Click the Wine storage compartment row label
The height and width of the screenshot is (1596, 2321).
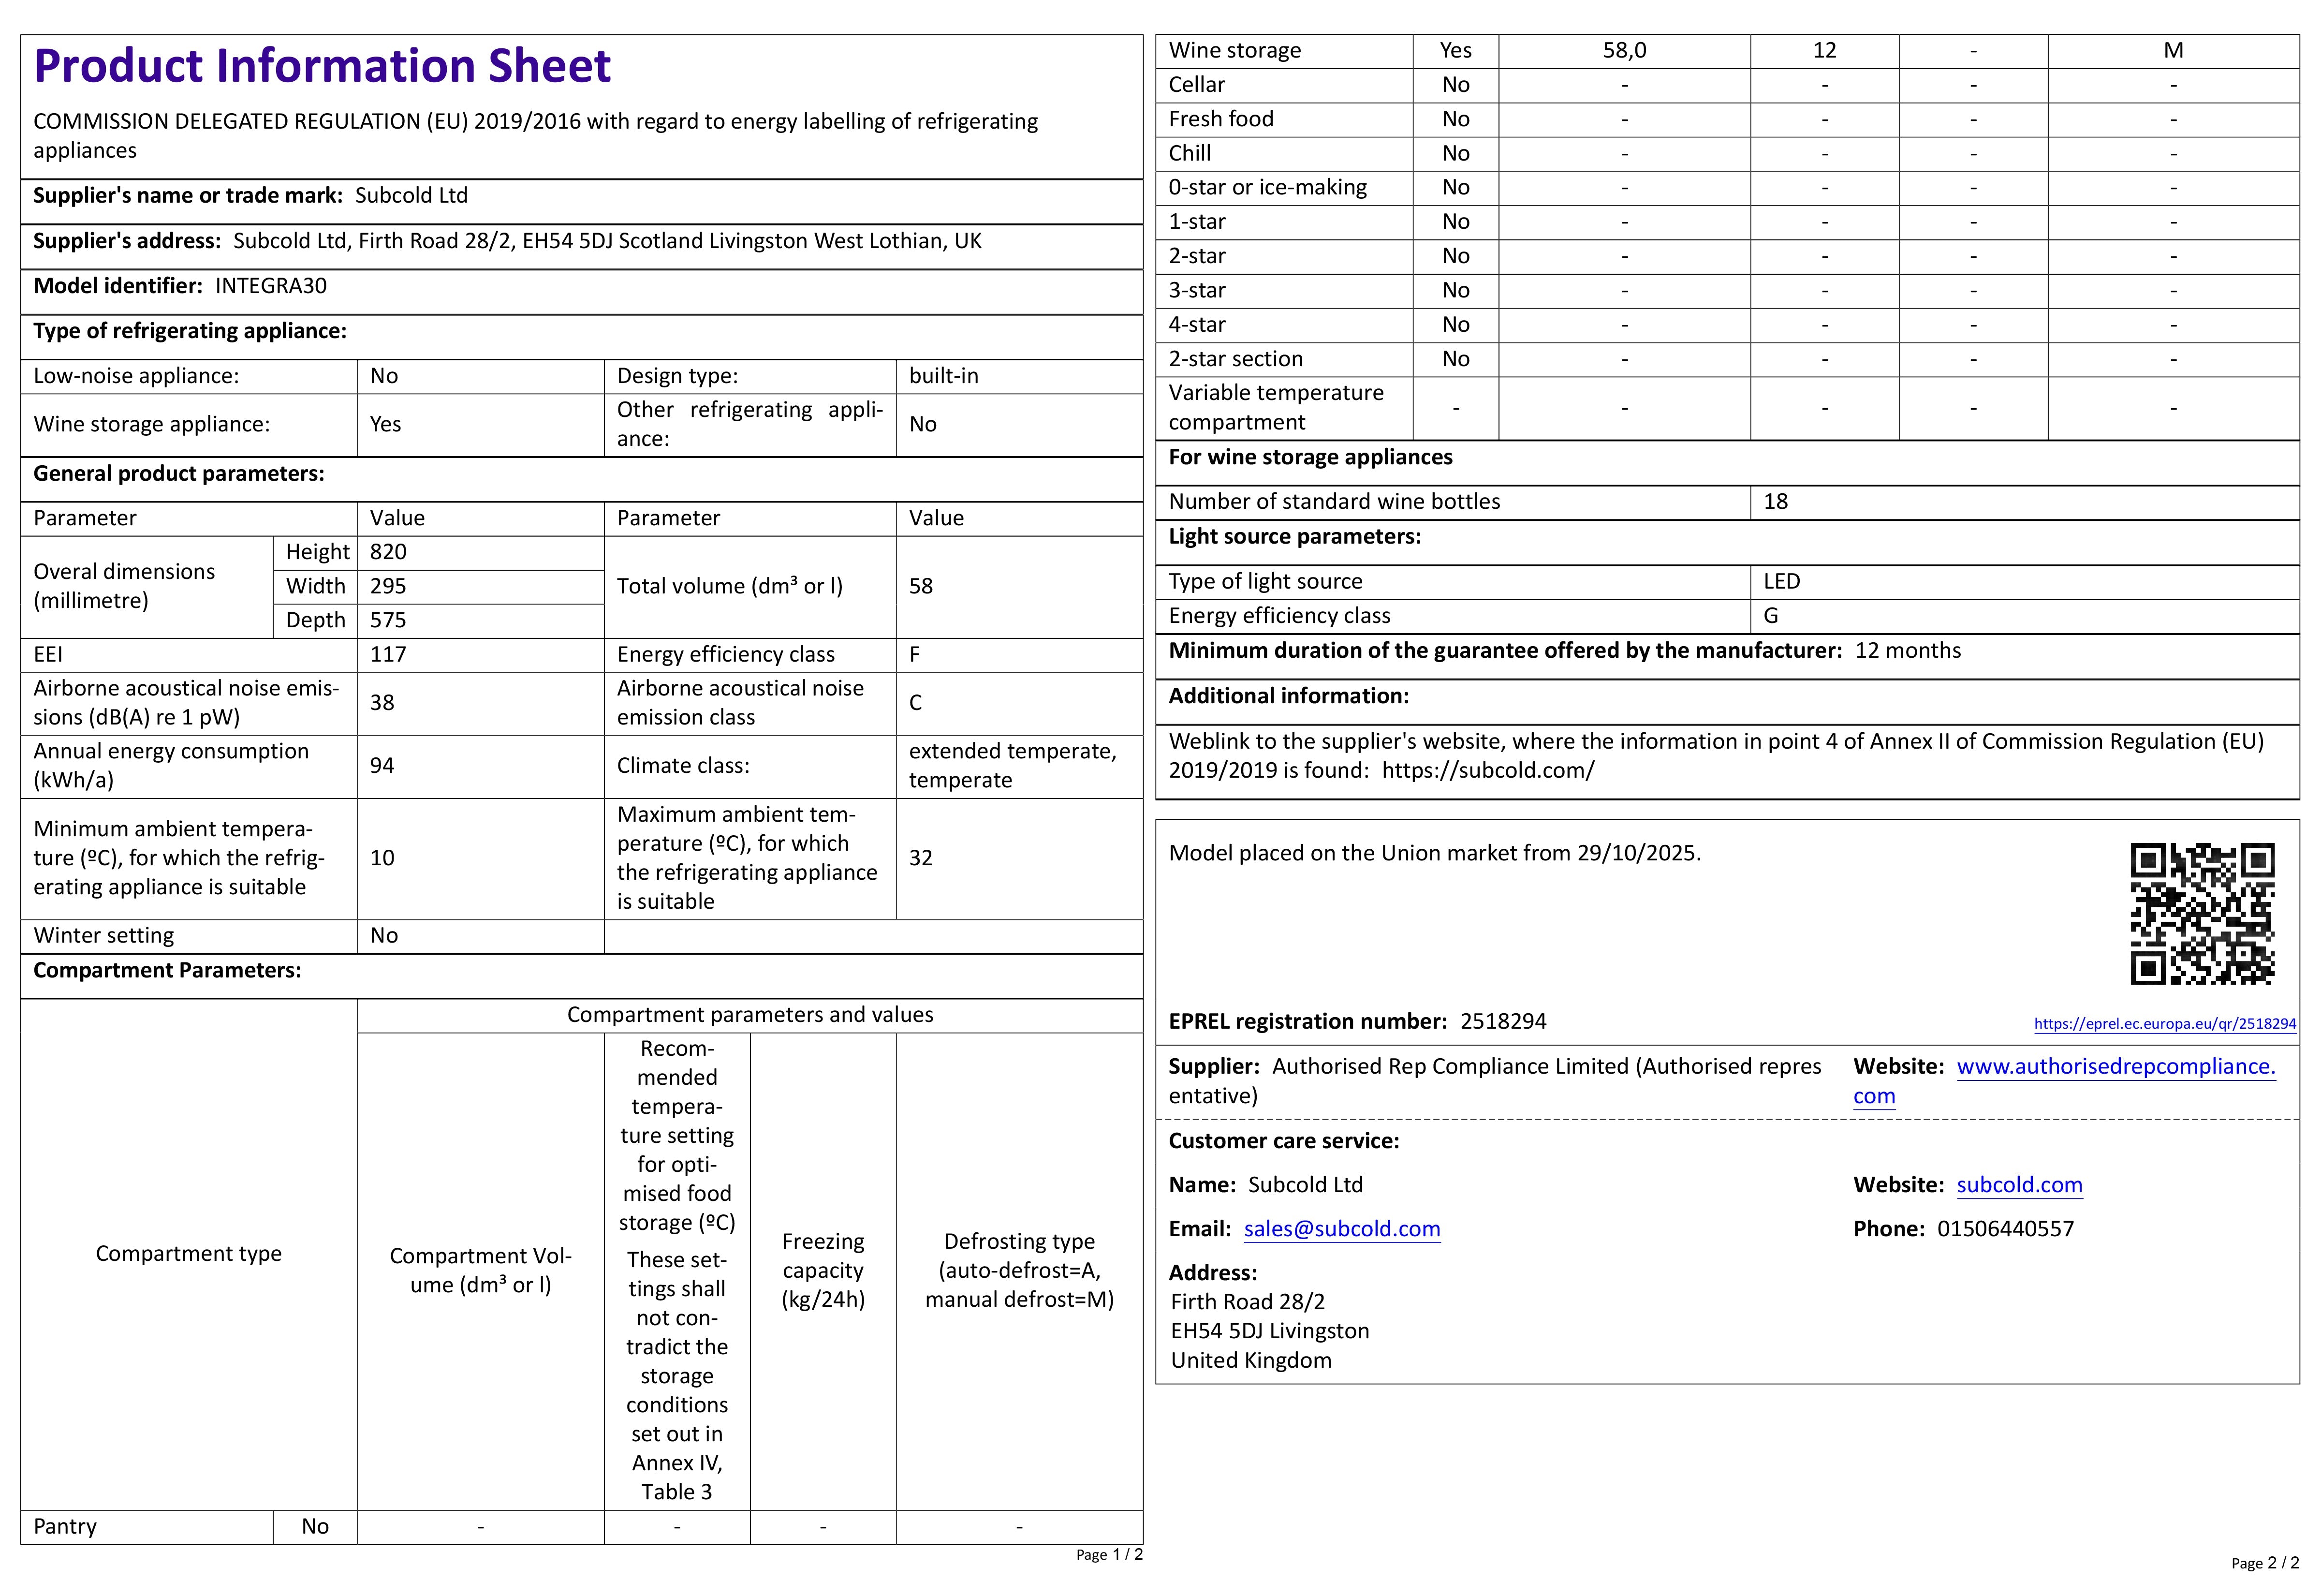coord(1234,50)
